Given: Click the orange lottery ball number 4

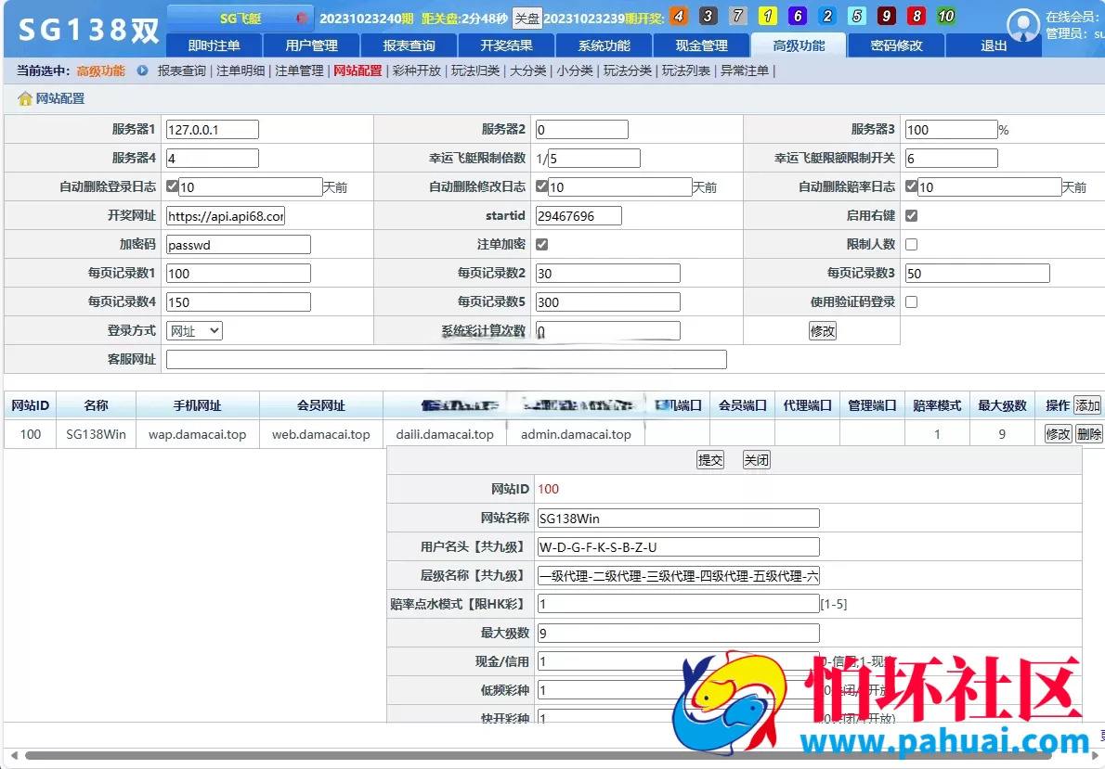Looking at the screenshot, I should tap(679, 16).
